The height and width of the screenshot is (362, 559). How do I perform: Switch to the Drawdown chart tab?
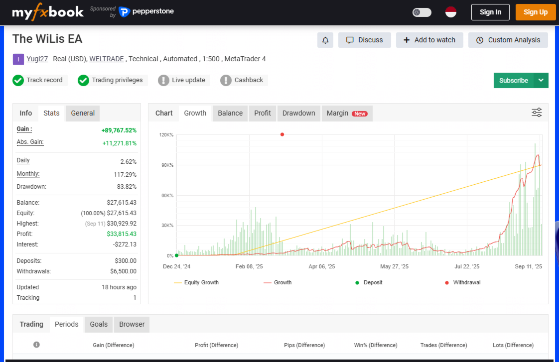tap(298, 113)
